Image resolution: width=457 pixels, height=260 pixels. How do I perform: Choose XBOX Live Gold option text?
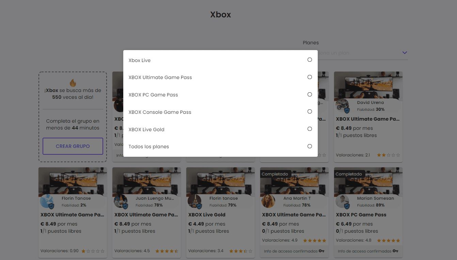tap(146, 129)
